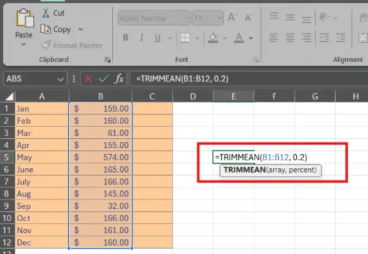Toggle Underline formatting

click(158, 38)
